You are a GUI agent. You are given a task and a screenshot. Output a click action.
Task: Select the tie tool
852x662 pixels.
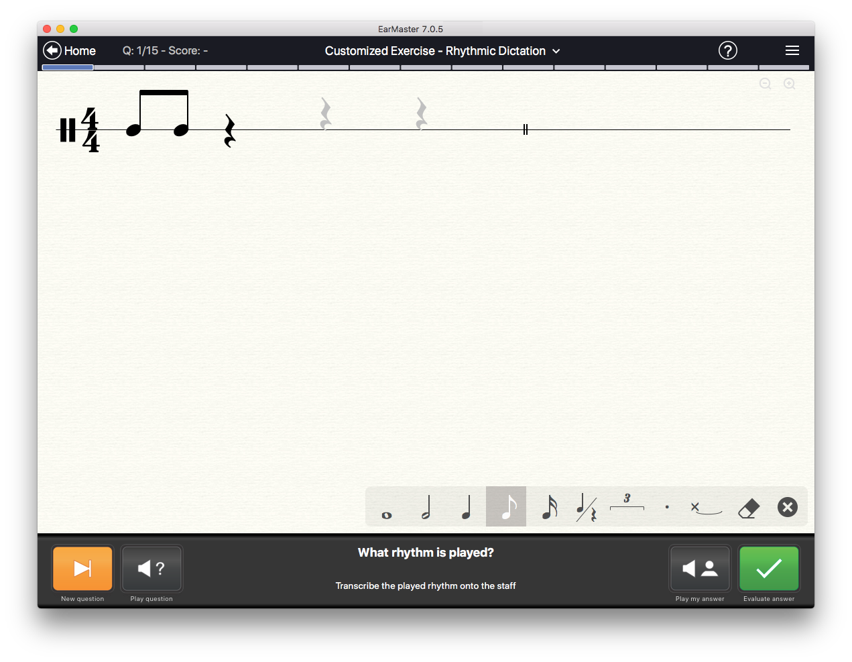click(707, 508)
